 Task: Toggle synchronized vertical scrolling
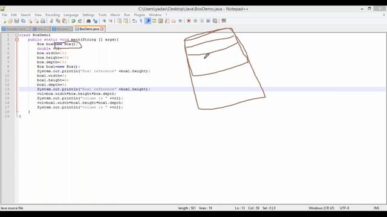tap(119, 21)
